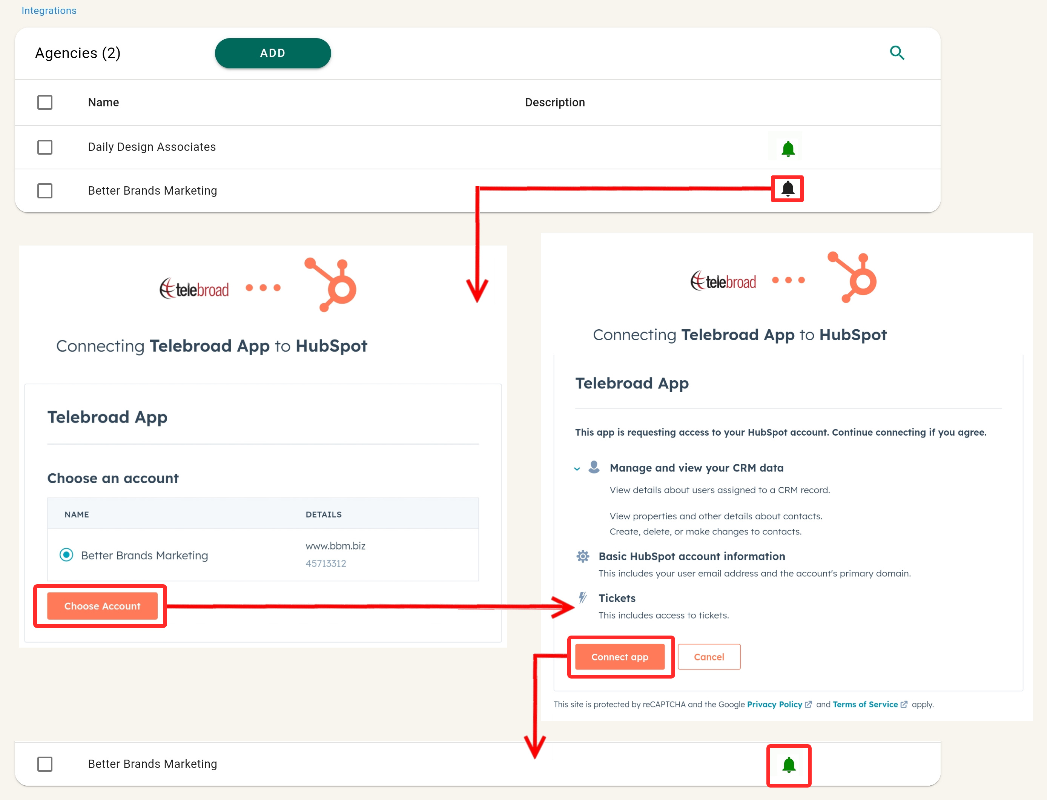This screenshot has width=1047, height=800.
Task: Toggle the select-all checkbox in header row
Action: pyautogui.click(x=45, y=102)
